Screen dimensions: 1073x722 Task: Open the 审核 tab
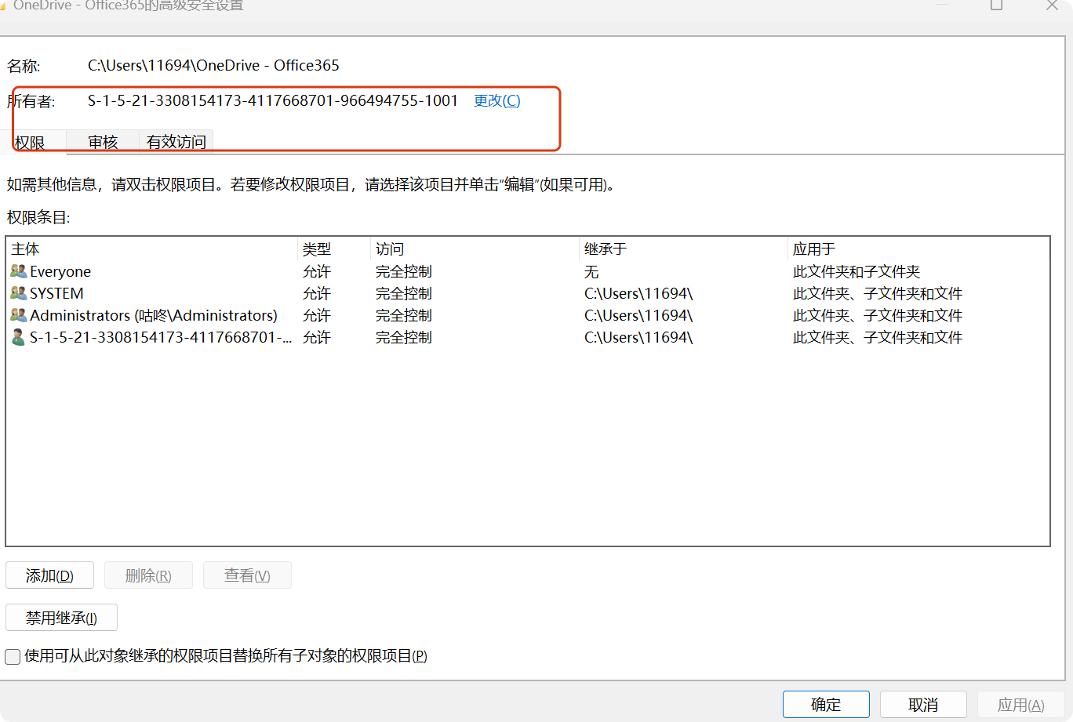coord(103,142)
